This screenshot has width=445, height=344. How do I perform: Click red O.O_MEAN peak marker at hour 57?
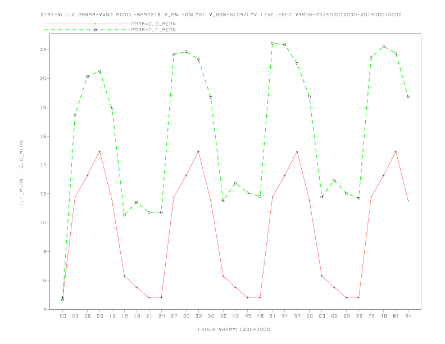click(297, 152)
